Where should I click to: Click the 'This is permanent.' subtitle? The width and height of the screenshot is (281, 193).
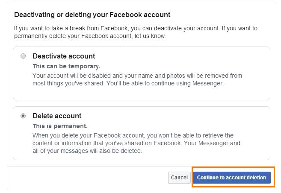click(x=60, y=126)
